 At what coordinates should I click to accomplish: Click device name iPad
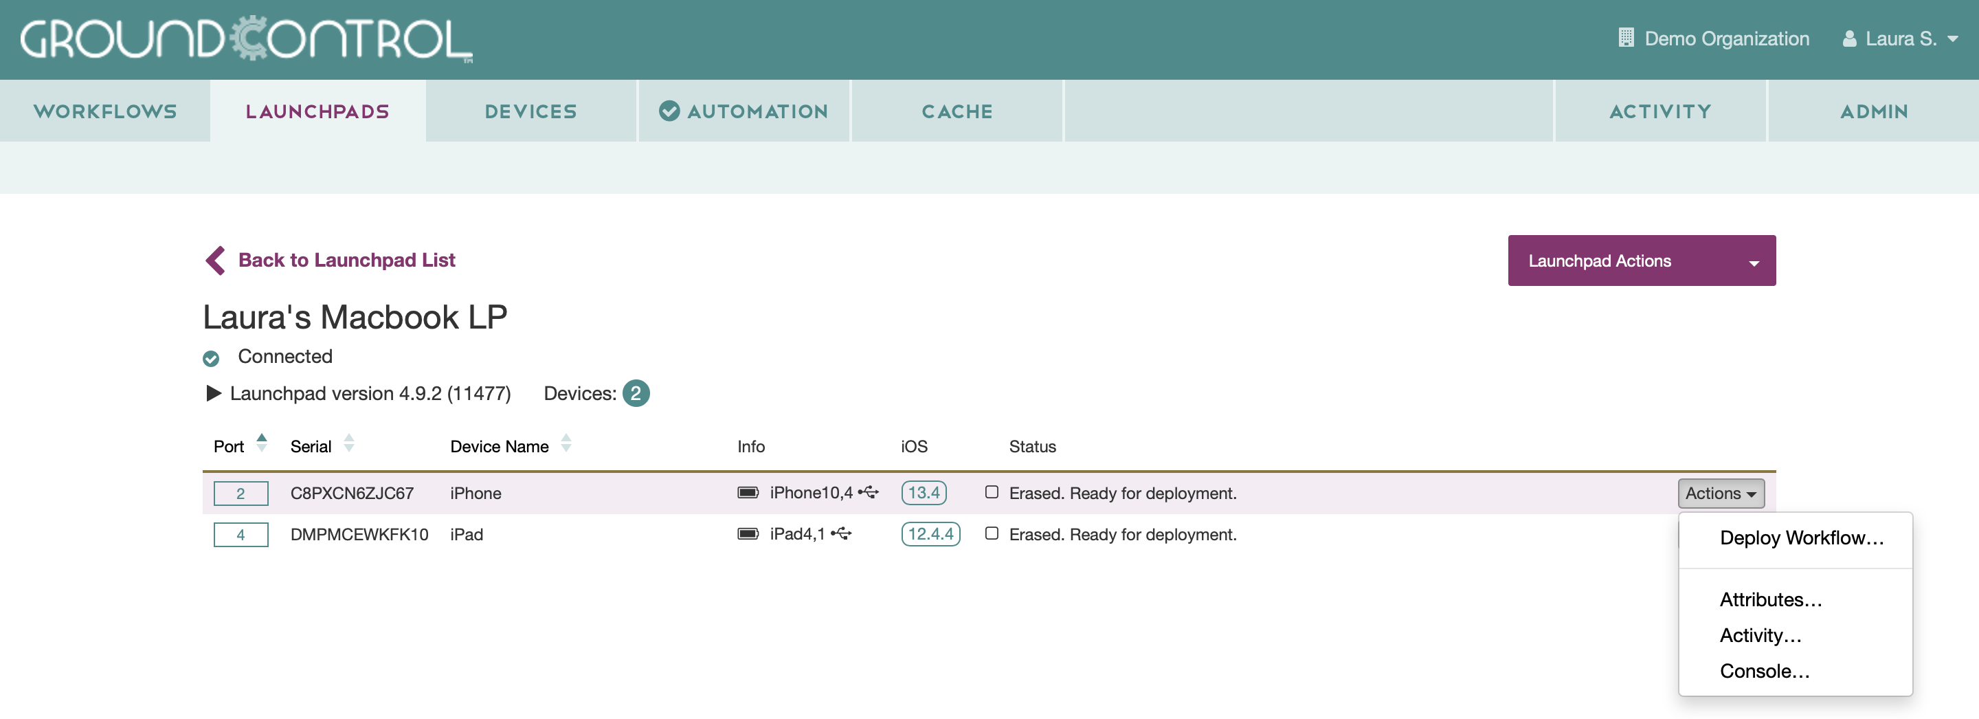[x=467, y=535]
